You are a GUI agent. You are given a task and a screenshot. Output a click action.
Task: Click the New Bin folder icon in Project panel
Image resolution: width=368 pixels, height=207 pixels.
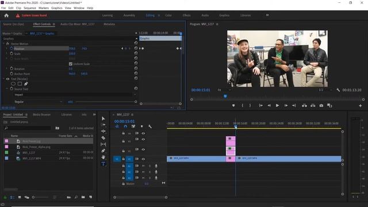tap(83, 197)
